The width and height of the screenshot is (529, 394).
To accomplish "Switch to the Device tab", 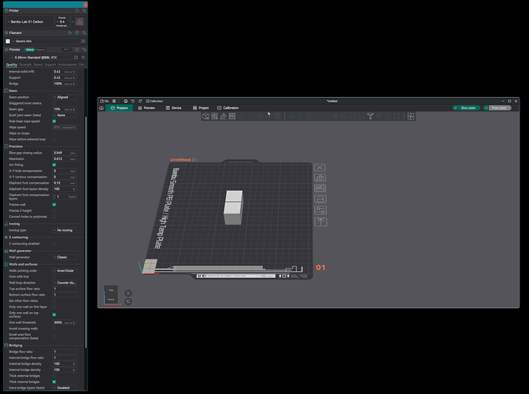I will 173,108.
